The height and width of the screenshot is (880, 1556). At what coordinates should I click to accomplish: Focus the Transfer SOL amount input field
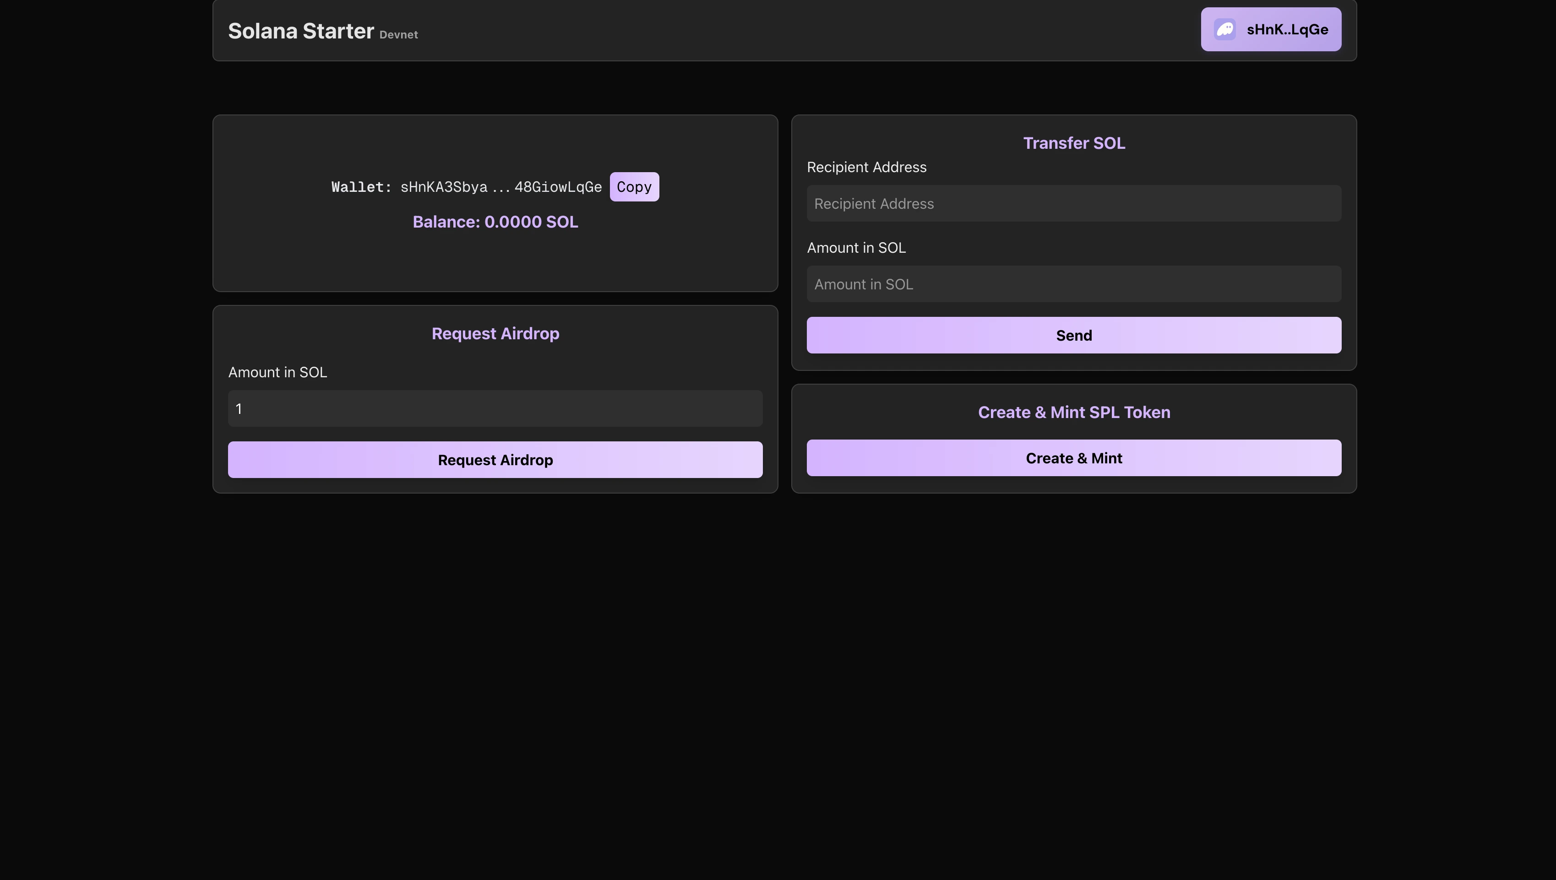[x=1073, y=284]
